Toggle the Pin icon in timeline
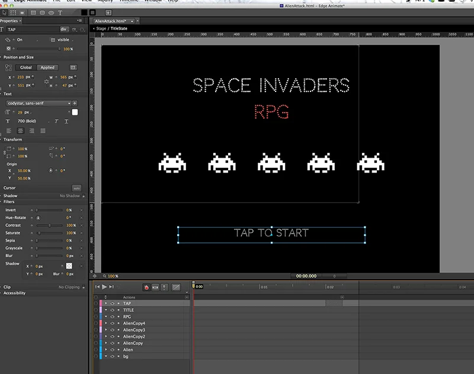This screenshot has width=474, height=374. (164, 287)
